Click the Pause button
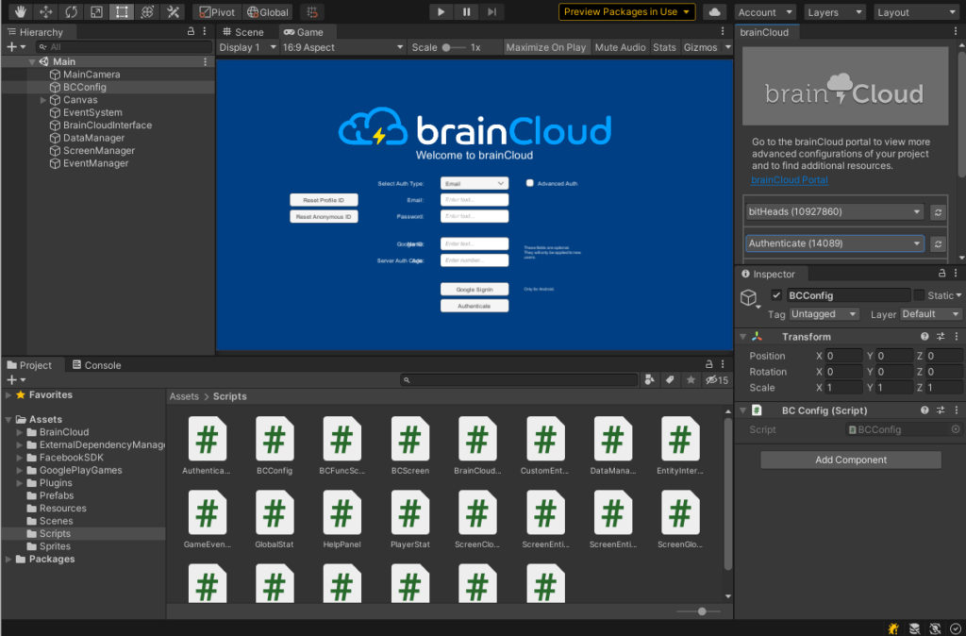966x636 pixels. 466,11
